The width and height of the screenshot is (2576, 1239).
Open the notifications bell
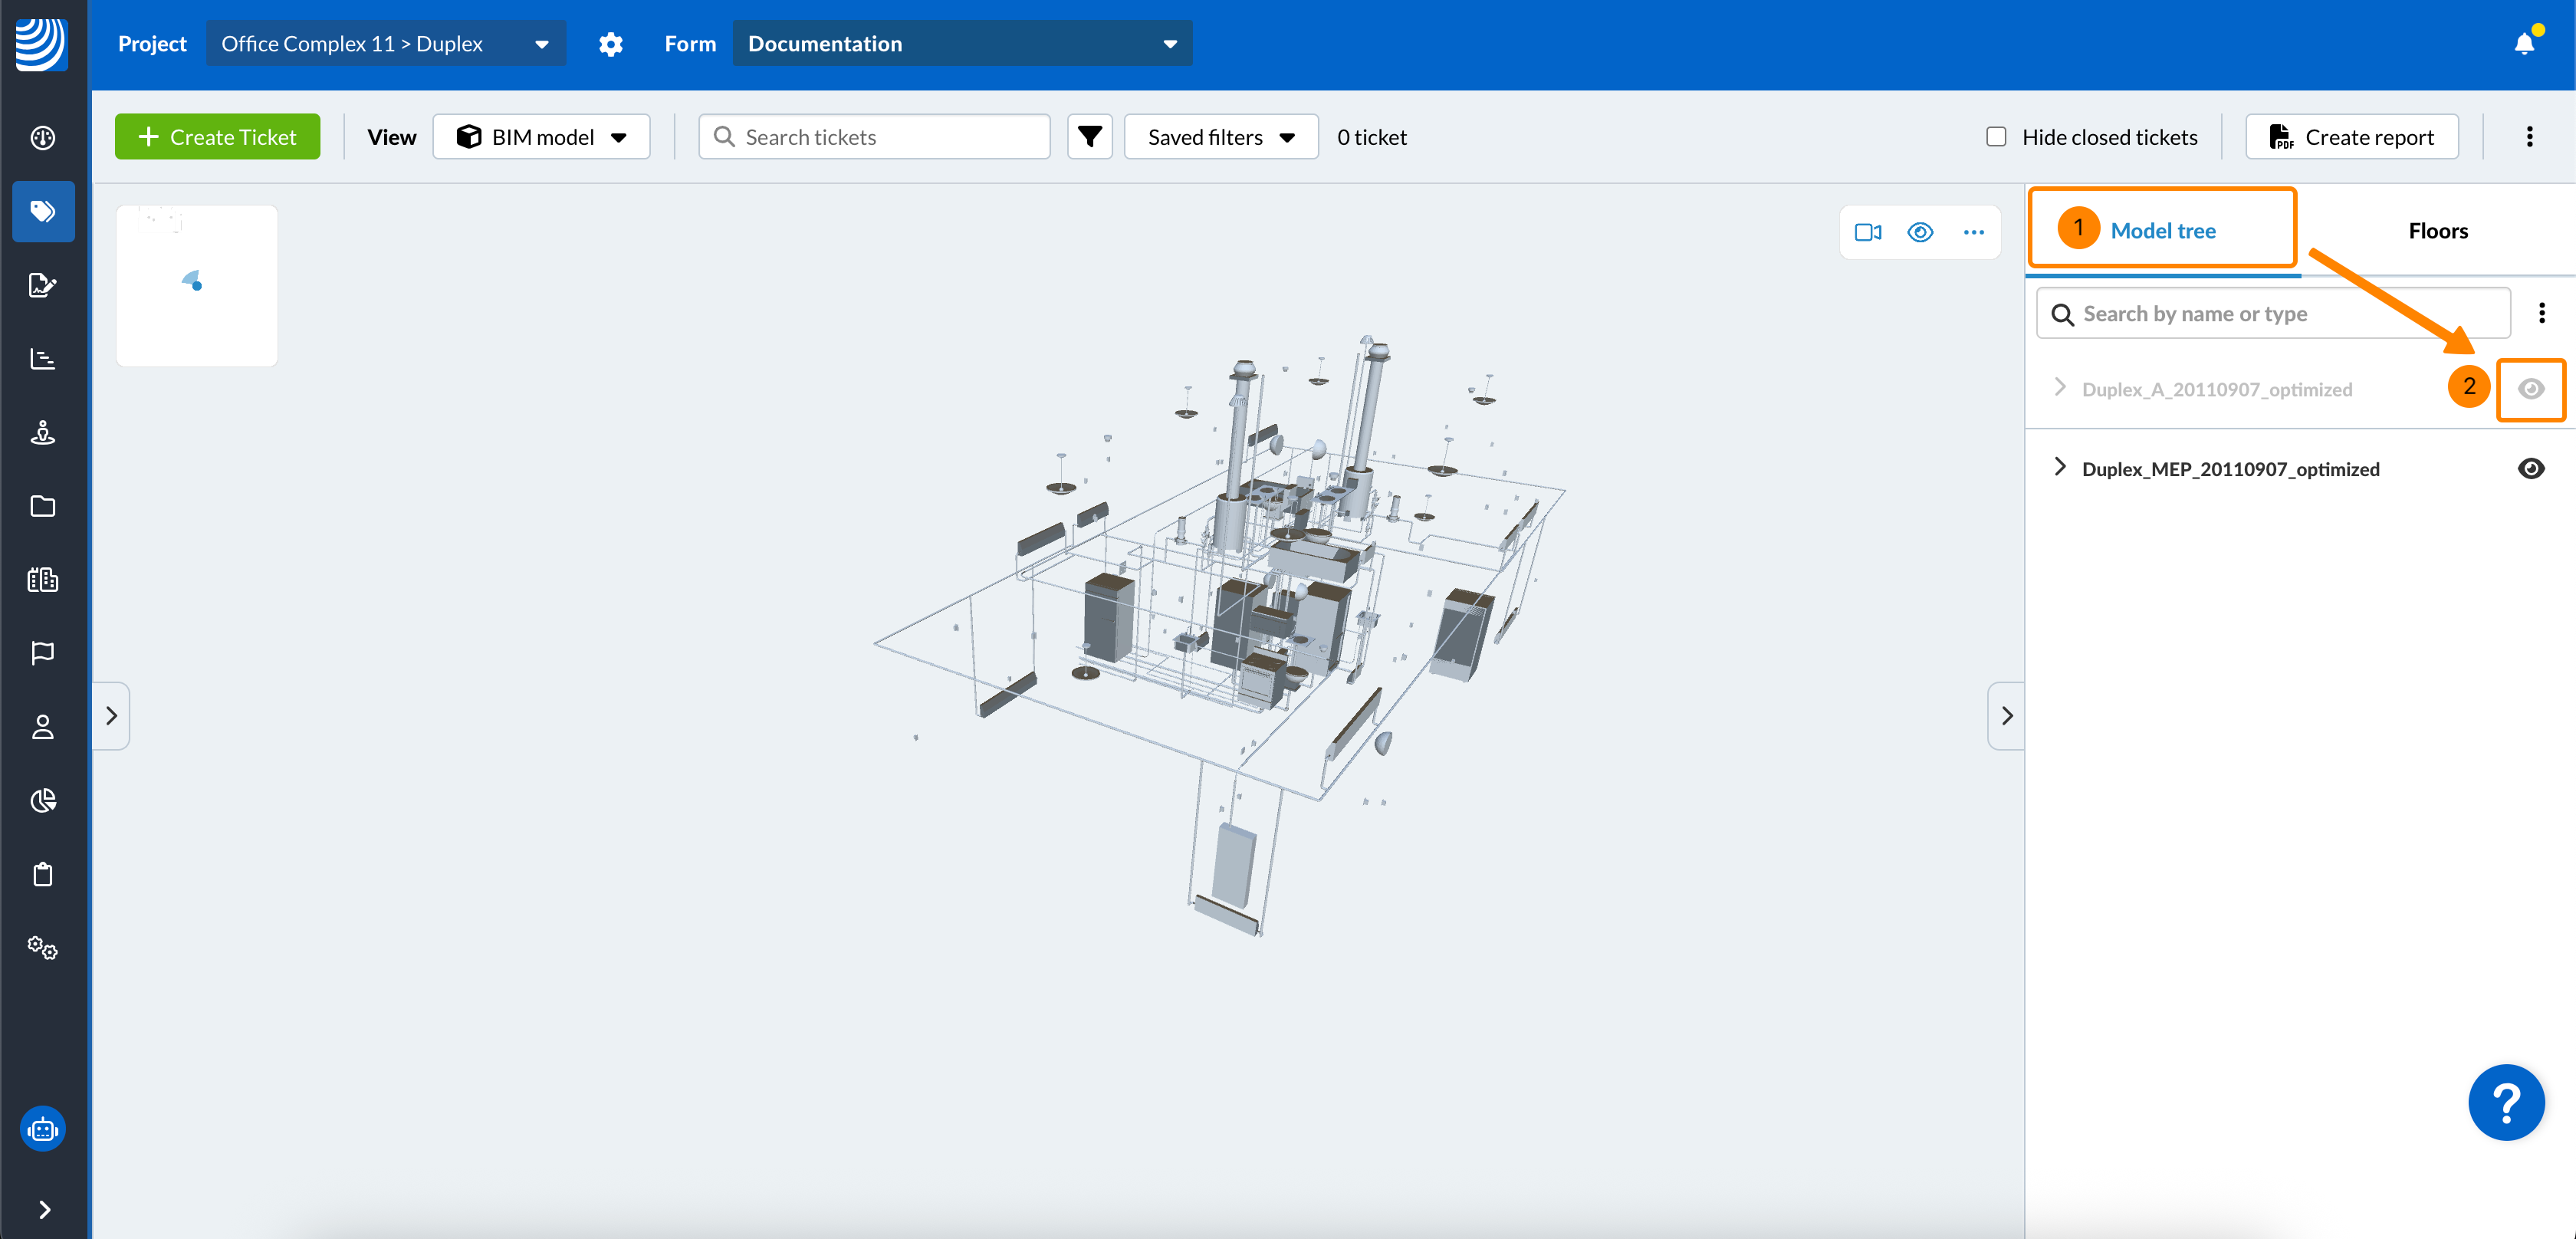coord(2523,43)
